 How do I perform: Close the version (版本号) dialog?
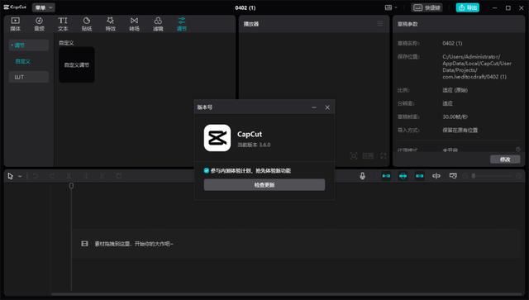[x=327, y=107]
